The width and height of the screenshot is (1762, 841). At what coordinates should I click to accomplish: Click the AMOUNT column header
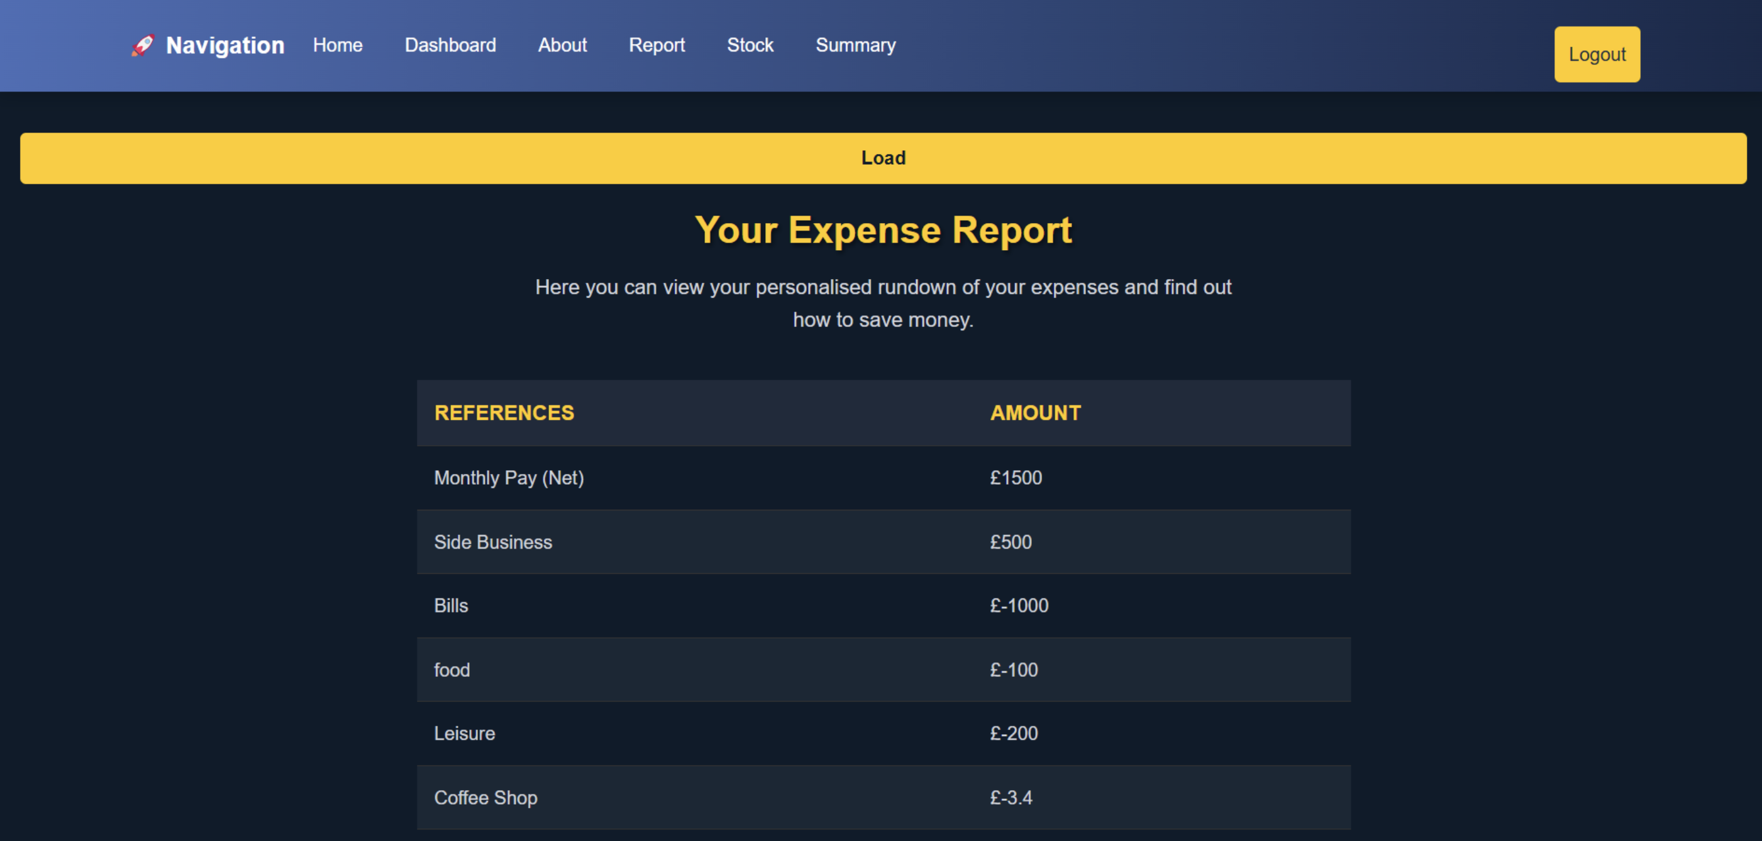[x=1035, y=413]
